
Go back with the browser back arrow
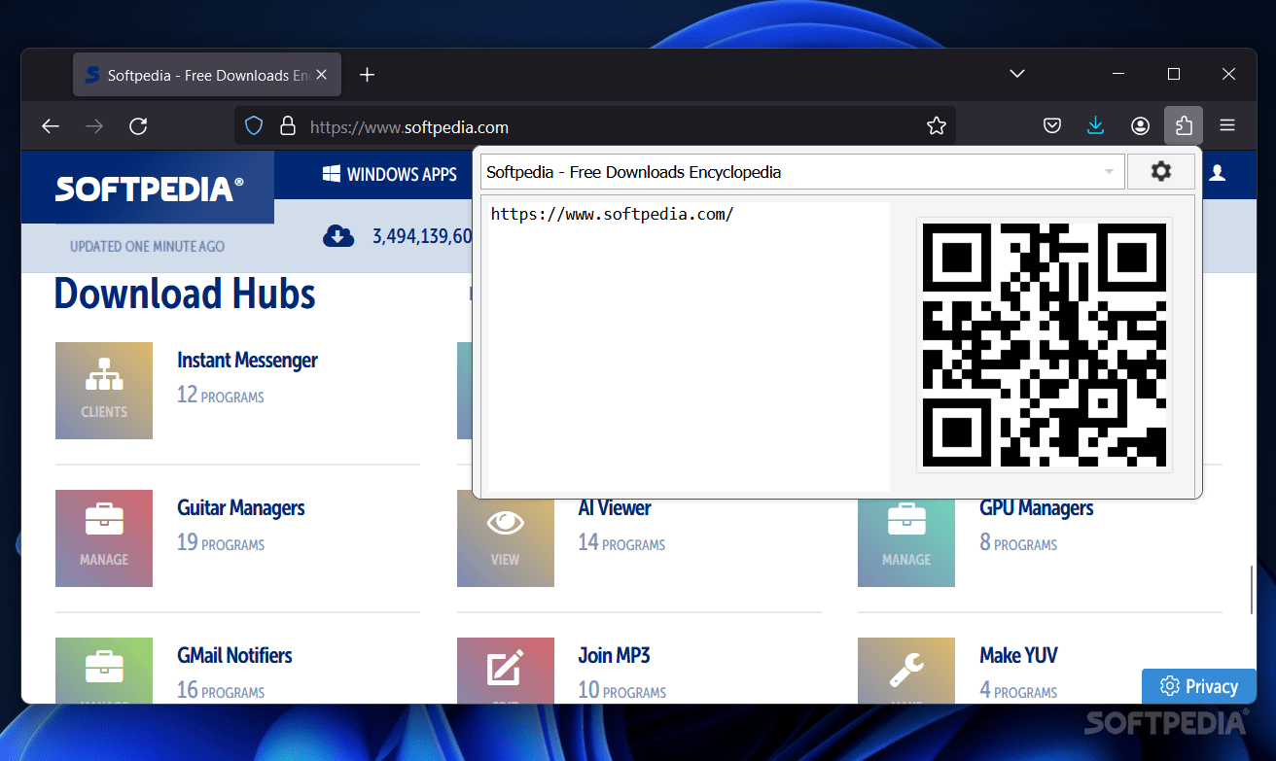tap(51, 126)
